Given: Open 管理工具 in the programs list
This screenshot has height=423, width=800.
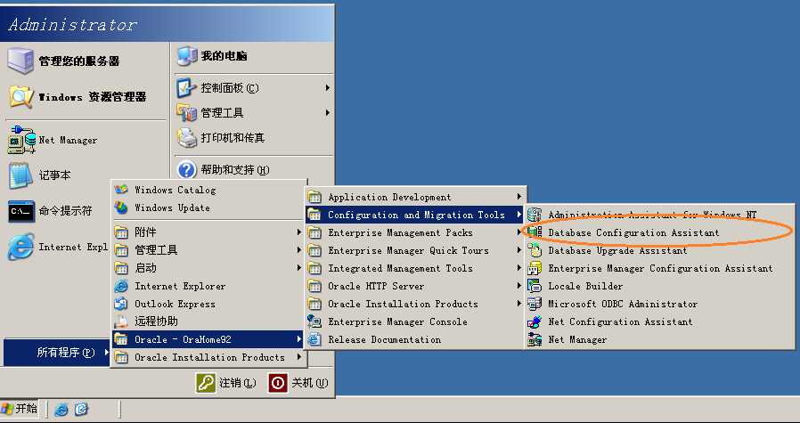Looking at the screenshot, I should point(208,250).
